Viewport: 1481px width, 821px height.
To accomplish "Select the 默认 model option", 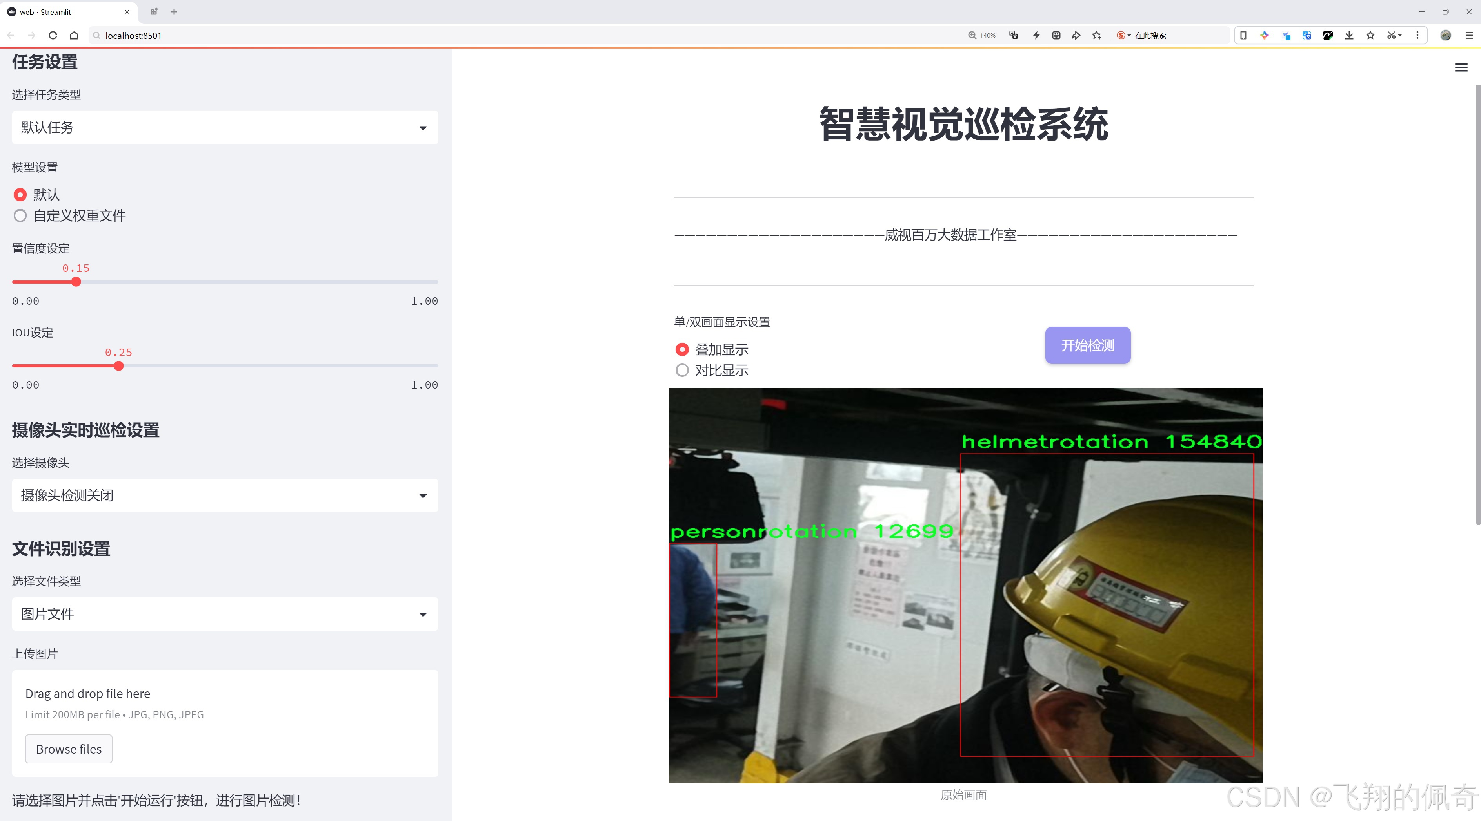I will [20, 195].
